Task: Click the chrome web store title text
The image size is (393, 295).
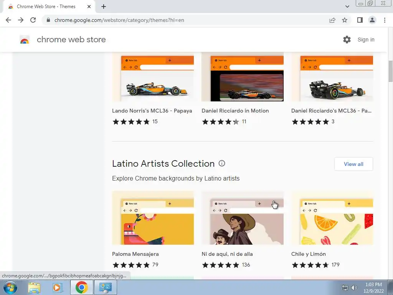Action: click(x=71, y=40)
